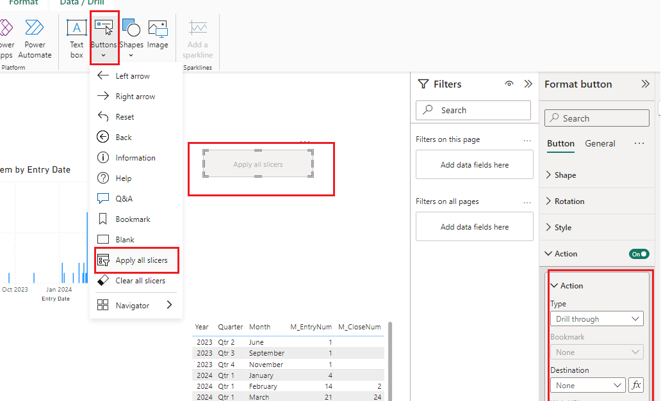Click the Image ribbon icon
Image resolution: width=670 pixels, height=401 pixels.
[158, 35]
